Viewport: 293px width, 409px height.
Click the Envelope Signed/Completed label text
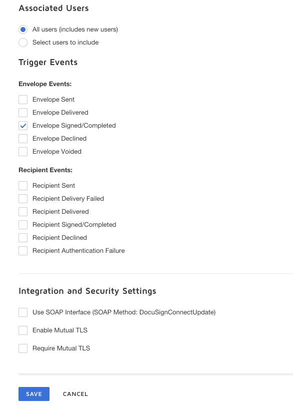coord(74,126)
